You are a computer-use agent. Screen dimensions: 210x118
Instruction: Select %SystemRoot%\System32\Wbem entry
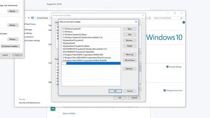click(x=91, y=46)
